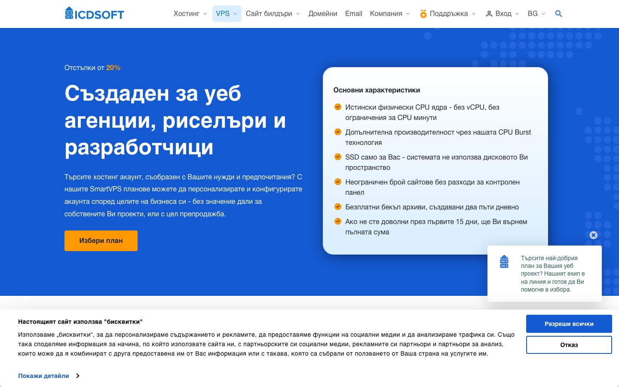This screenshot has height=387, width=619.
Task: Open the BG language selector
Action: pos(536,14)
